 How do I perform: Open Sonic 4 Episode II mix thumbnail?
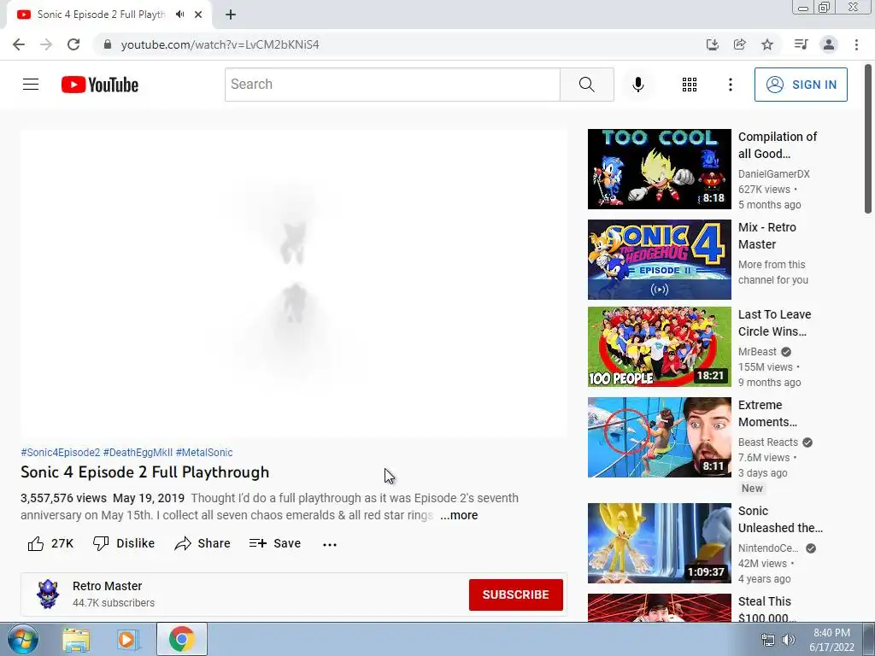tap(659, 260)
